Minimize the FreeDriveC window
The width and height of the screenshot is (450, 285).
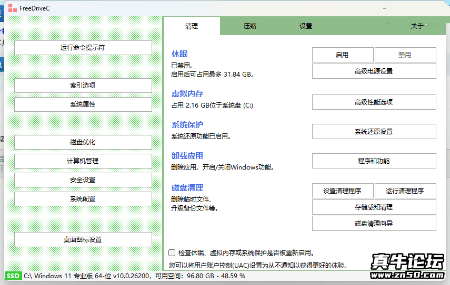385,8
